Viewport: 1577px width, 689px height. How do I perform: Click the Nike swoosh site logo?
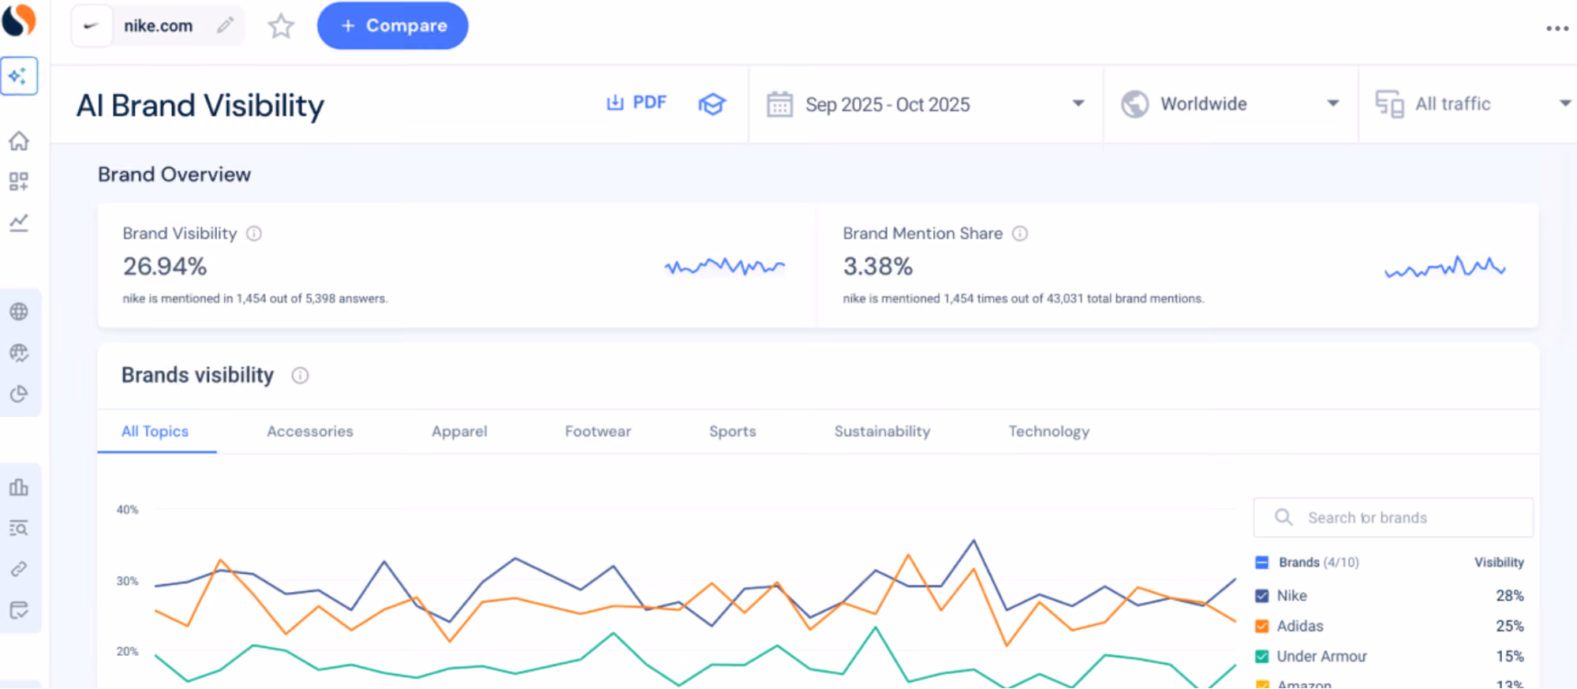point(92,26)
